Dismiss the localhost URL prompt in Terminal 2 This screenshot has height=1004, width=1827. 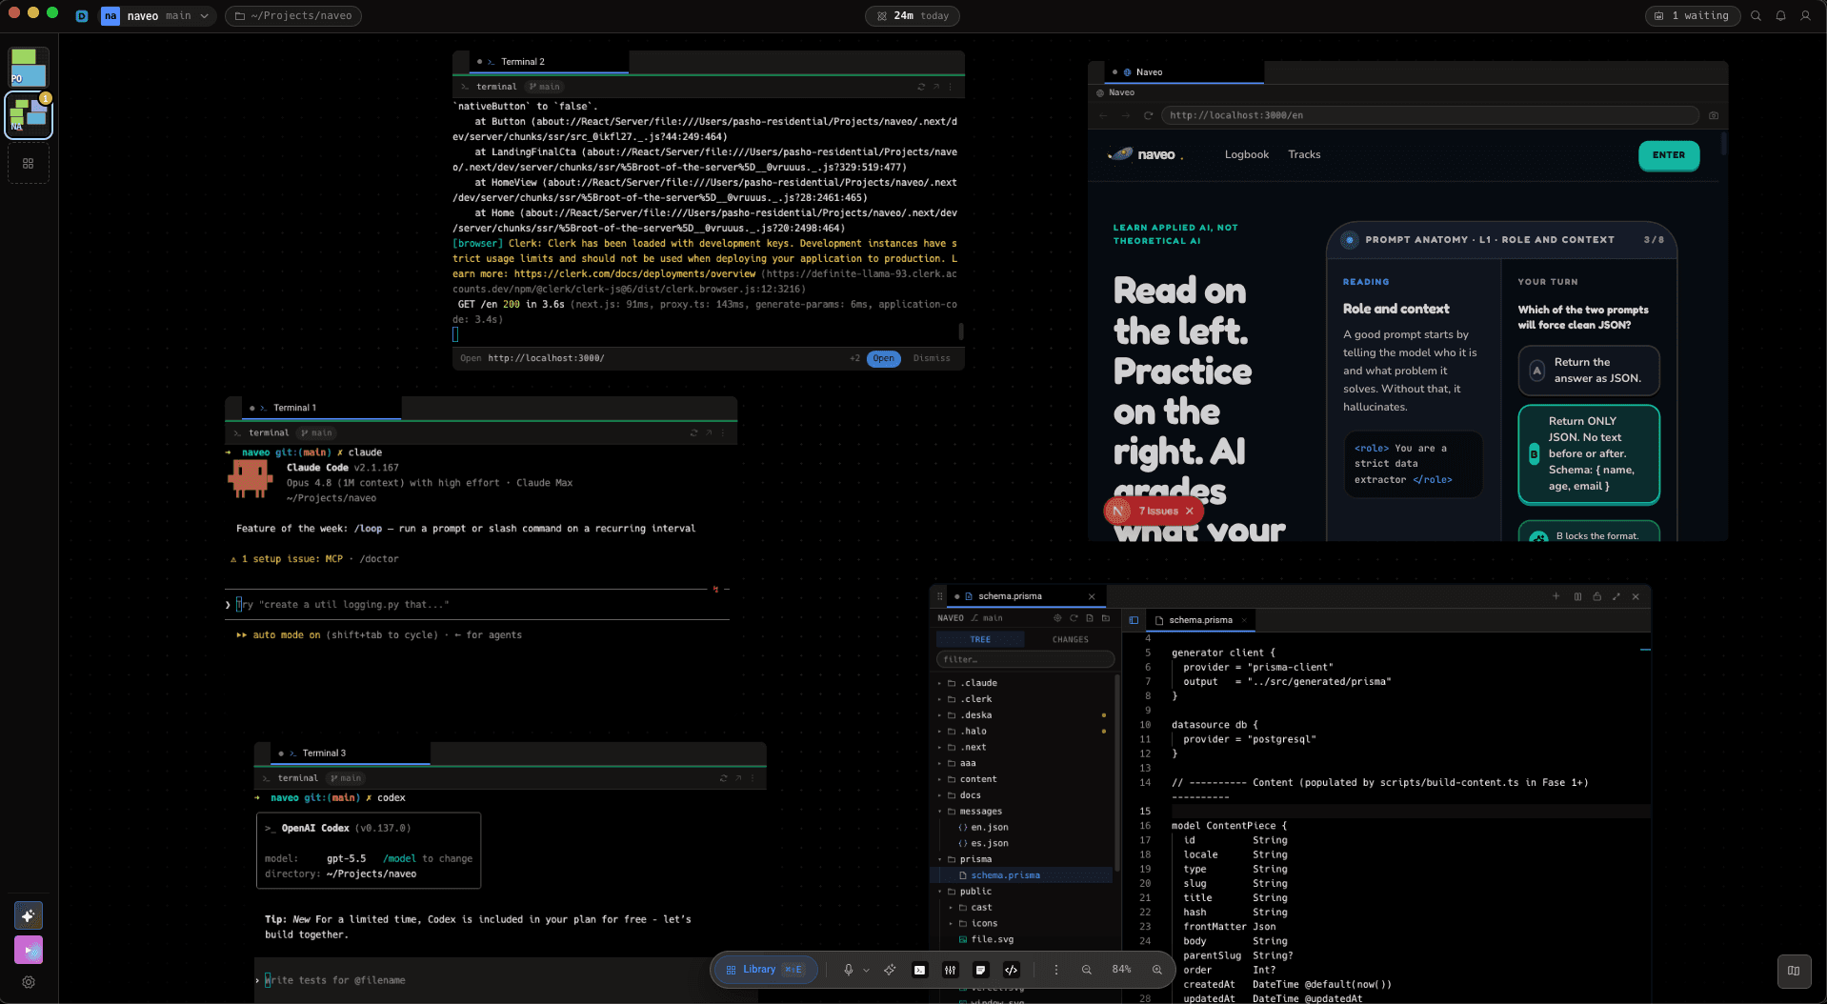[932, 358]
